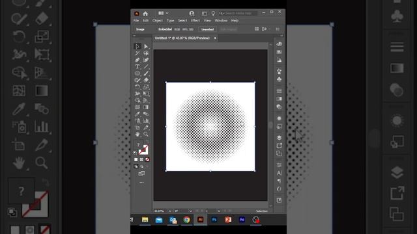Switch to the Untitled-1 document tab

point(182,38)
